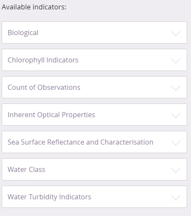Click the Water Class down-arrow icon
The height and width of the screenshot is (216, 191).
[176, 170]
